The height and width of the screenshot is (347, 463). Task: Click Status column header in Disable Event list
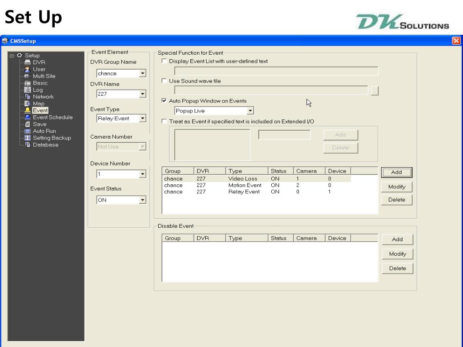click(x=280, y=238)
